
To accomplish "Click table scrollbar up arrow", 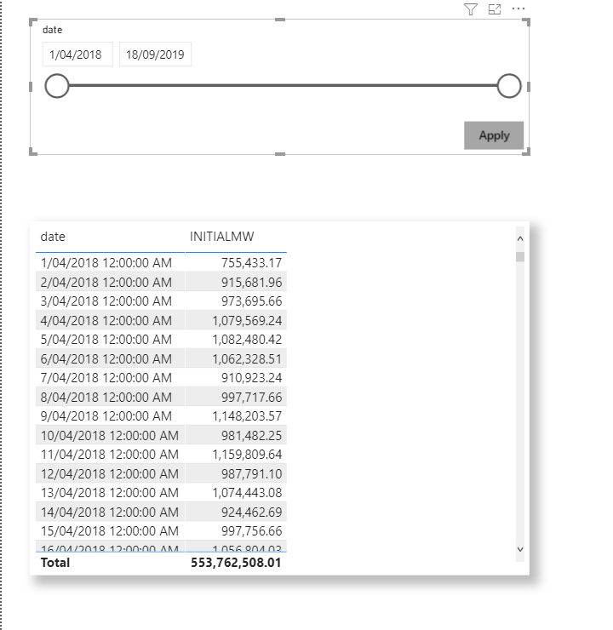I will point(520,238).
